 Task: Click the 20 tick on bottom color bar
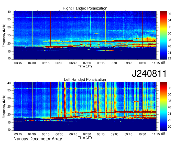tap(169, 127)
